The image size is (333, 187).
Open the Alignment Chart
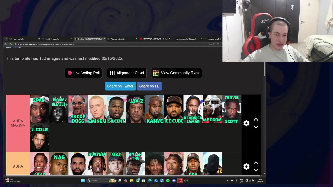[x=127, y=73]
